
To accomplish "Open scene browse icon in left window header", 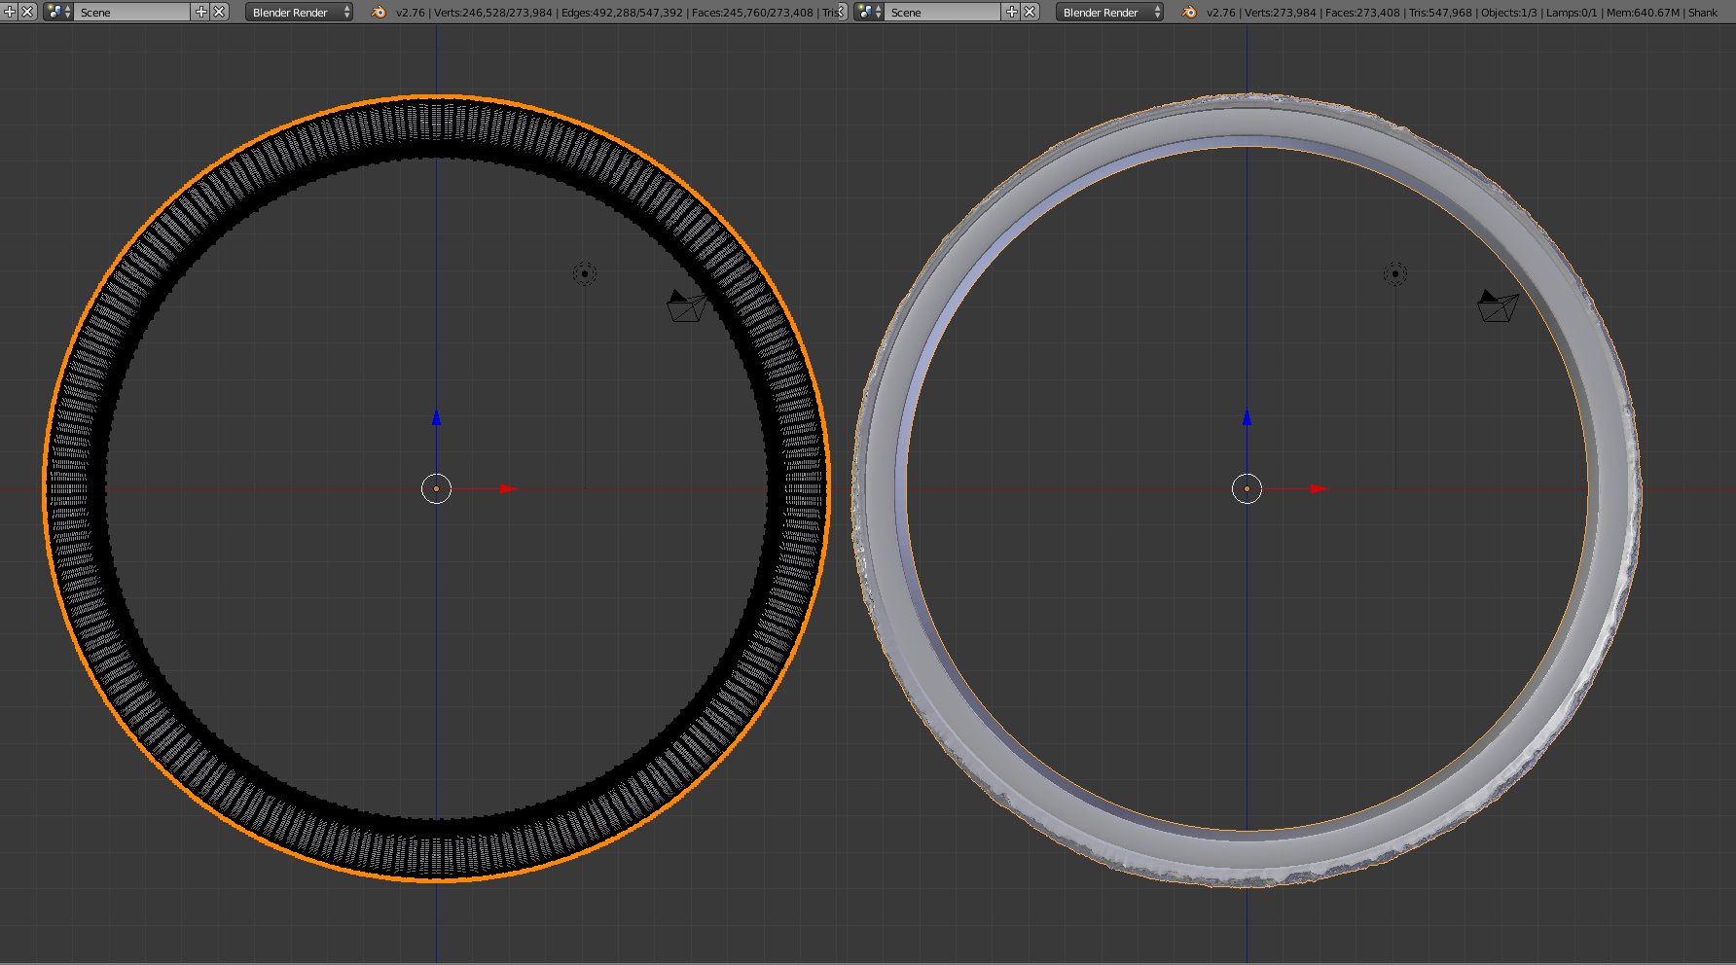I will [x=58, y=12].
